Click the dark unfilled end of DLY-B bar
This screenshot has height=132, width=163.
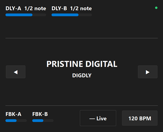(85, 15)
